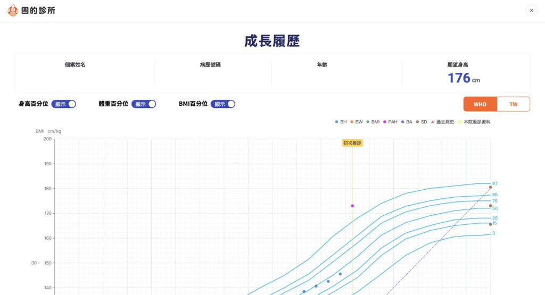Toggle the BH series in legend
The image size is (545, 295).
pos(341,122)
